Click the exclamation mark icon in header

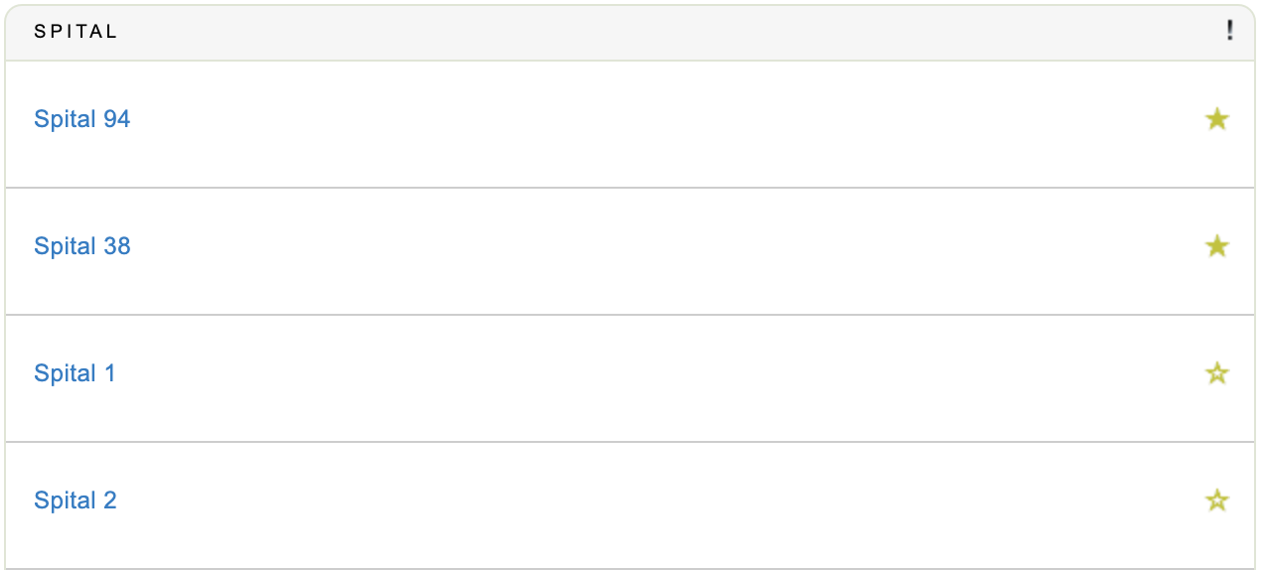pyautogui.click(x=1229, y=31)
